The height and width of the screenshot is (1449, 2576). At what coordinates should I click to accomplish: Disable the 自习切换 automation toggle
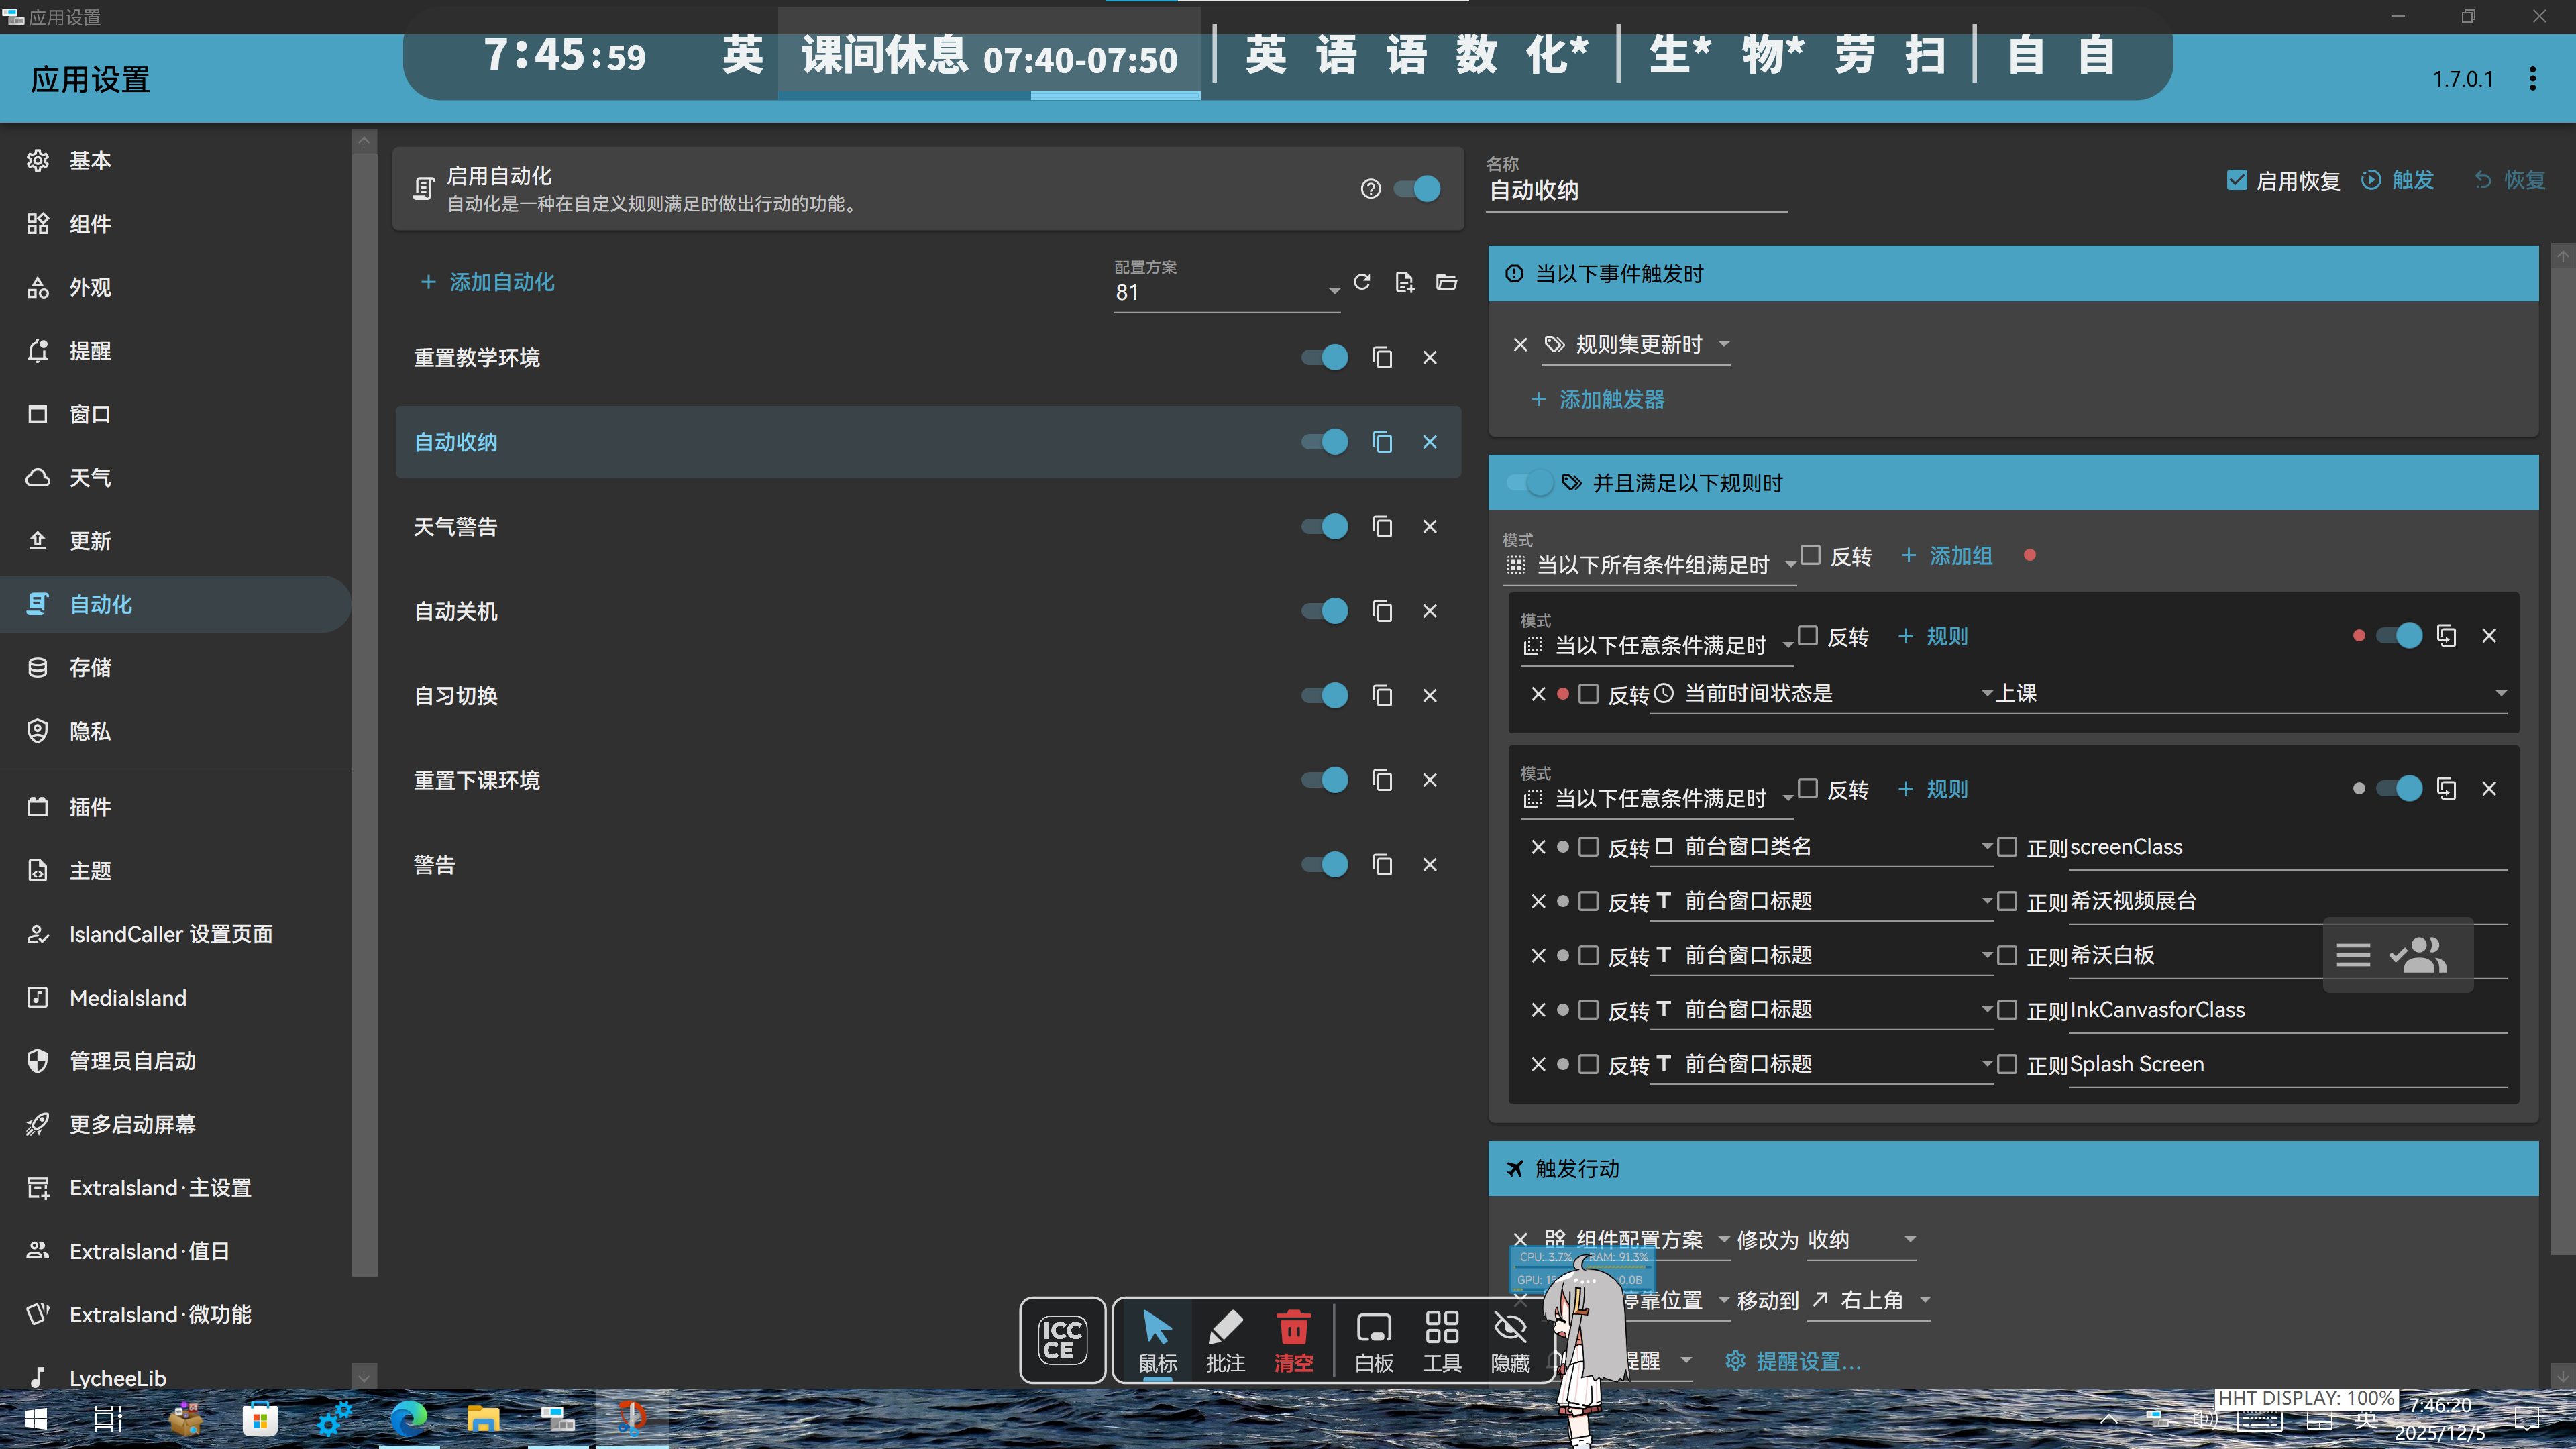1325,695
